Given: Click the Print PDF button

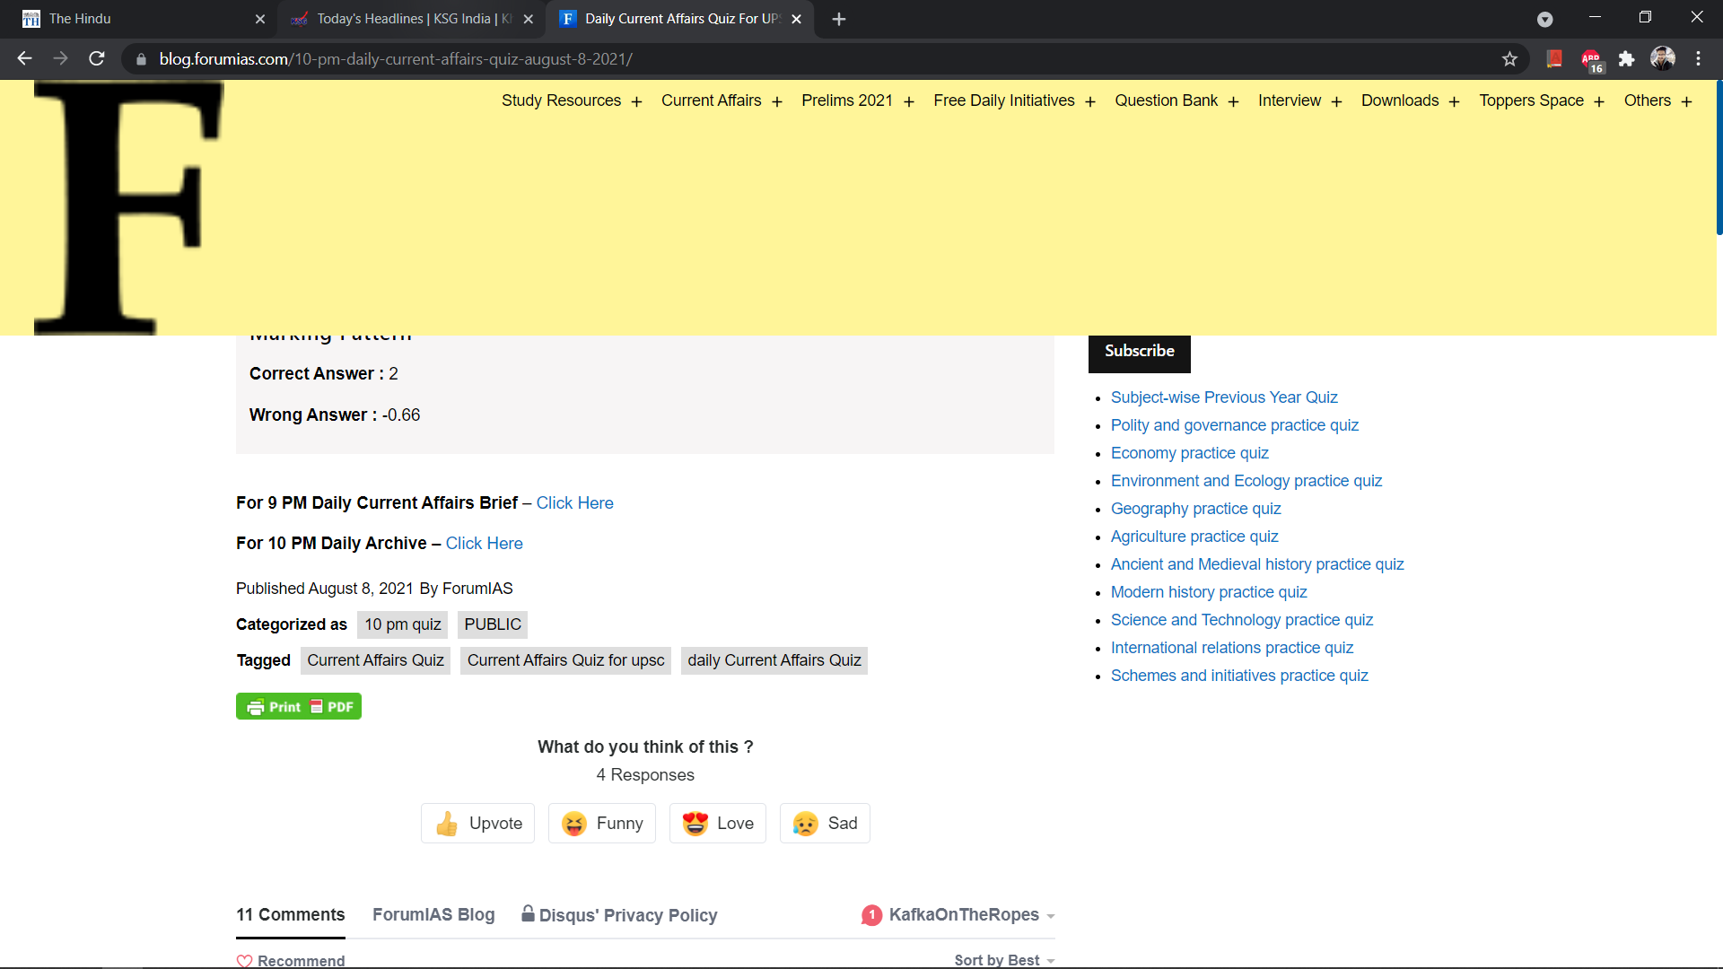Looking at the screenshot, I should click(x=299, y=707).
